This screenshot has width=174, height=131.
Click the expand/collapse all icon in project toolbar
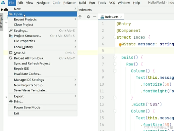[x=80, y=17]
